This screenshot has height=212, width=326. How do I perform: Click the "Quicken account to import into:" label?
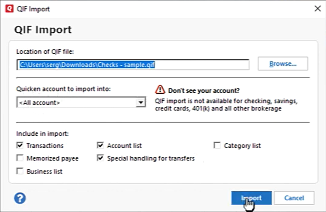[63, 89]
